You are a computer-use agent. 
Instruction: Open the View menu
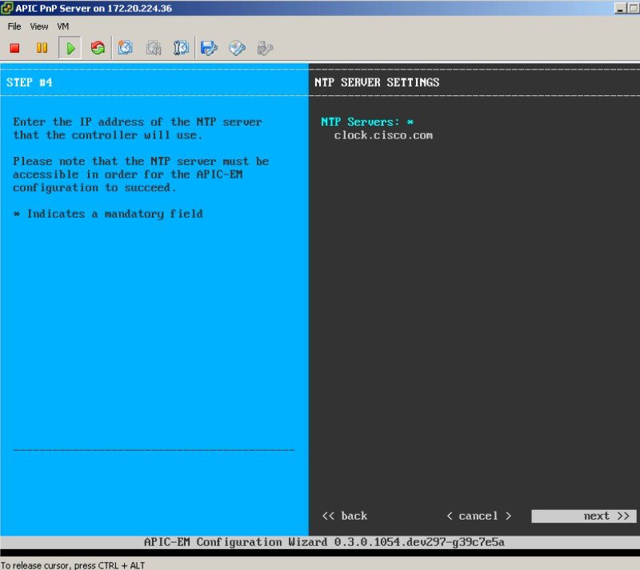pyautogui.click(x=38, y=26)
